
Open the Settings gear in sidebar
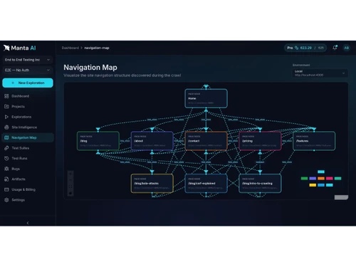pos(6,200)
